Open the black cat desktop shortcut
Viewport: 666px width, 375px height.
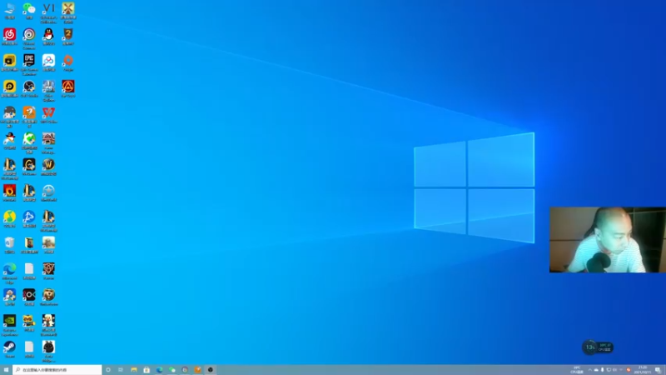48,351
